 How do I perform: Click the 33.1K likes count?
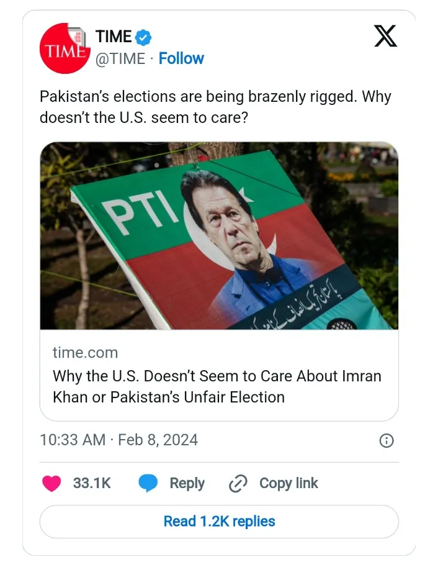point(92,483)
